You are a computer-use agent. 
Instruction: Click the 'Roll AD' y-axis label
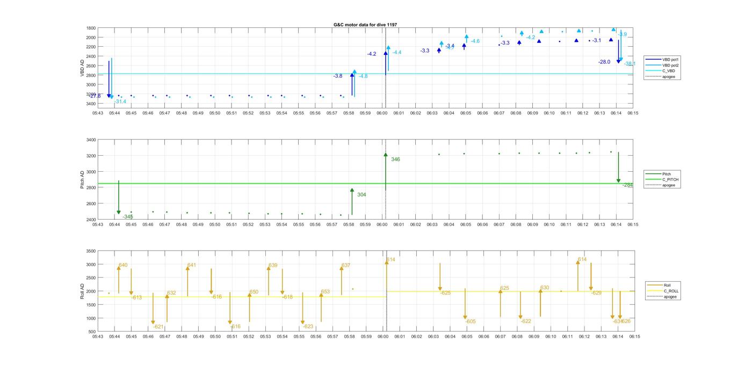tap(82, 291)
